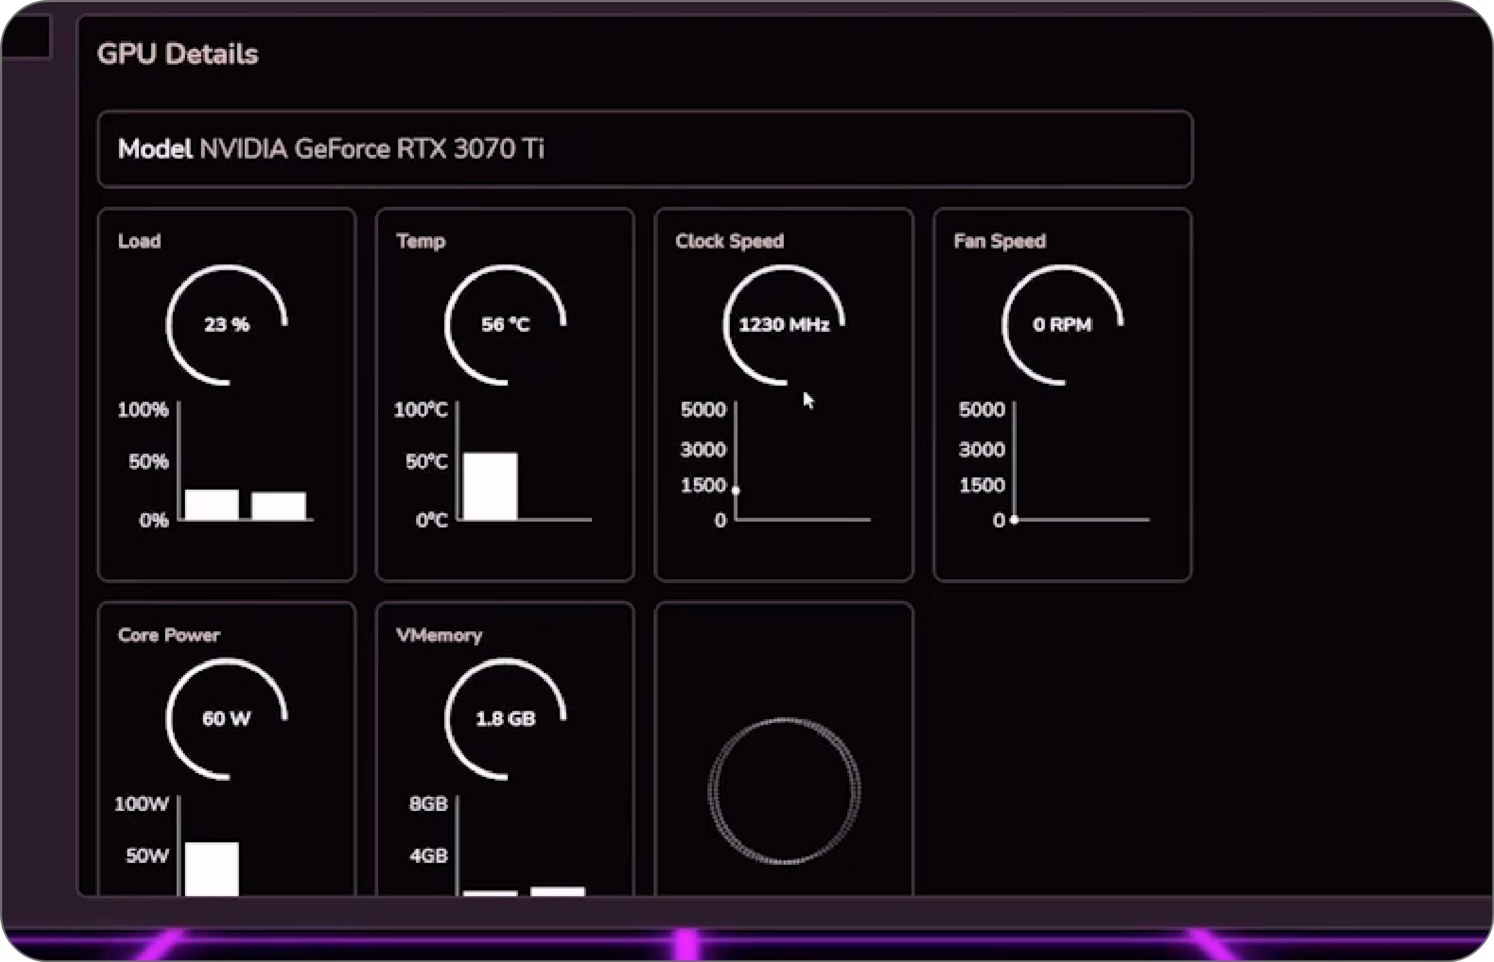
Task: Click the Fan Speed gauge showing 0 RPM
Action: [1062, 325]
